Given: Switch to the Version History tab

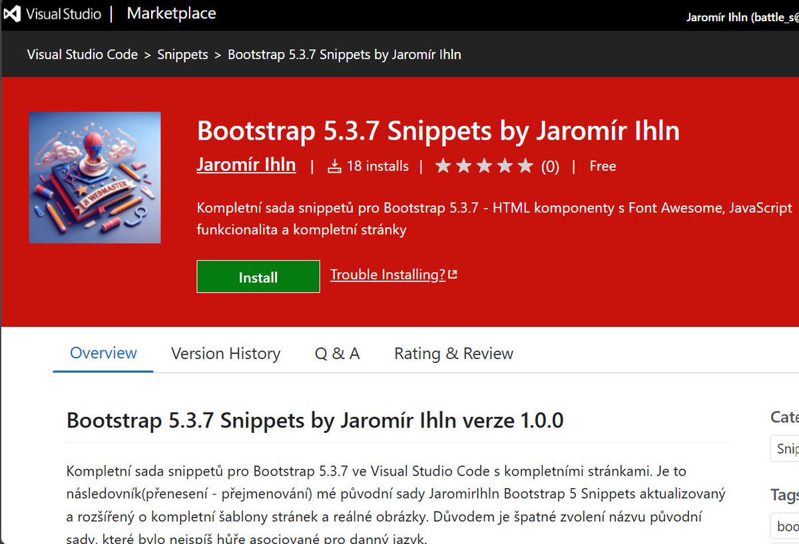Looking at the screenshot, I should pyautogui.click(x=226, y=353).
